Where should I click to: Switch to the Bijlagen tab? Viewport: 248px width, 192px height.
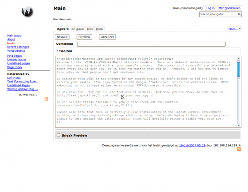click(x=78, y=29)
